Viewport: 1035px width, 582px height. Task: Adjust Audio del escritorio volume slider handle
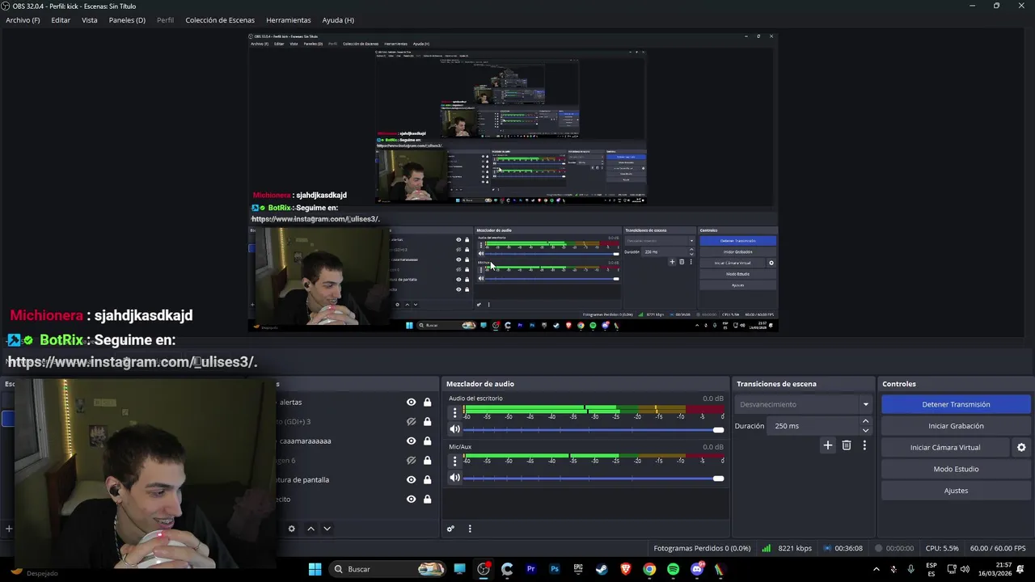718,430
